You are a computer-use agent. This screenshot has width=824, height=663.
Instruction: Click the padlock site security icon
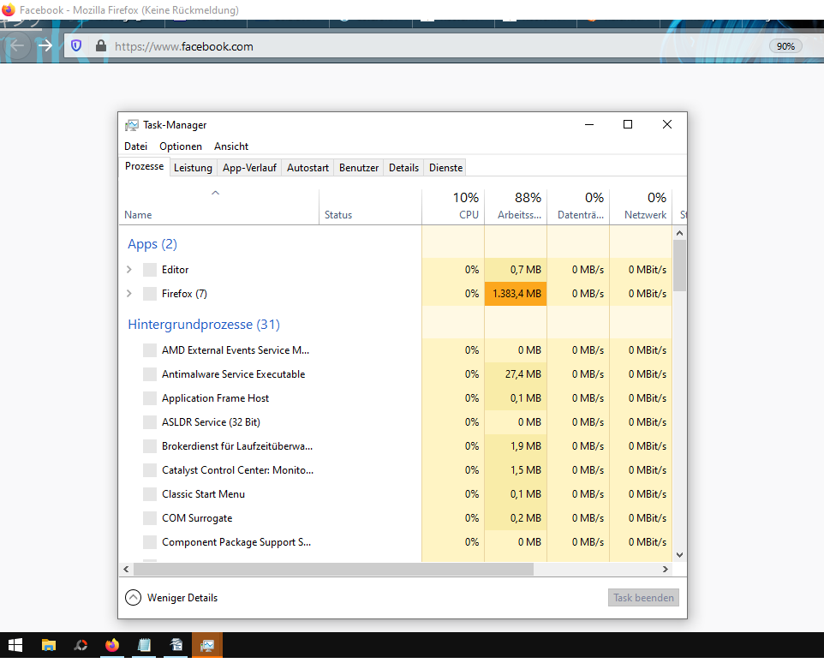pyautogui.click(x=100, y=46)
